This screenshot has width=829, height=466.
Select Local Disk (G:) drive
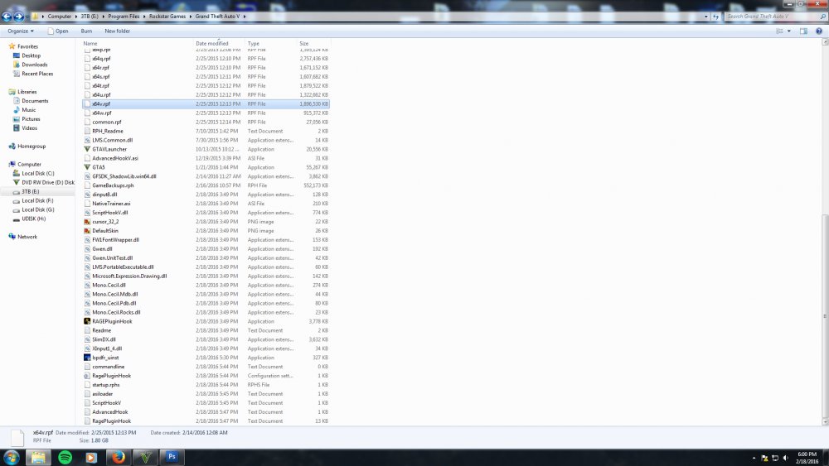coord(37,209)
